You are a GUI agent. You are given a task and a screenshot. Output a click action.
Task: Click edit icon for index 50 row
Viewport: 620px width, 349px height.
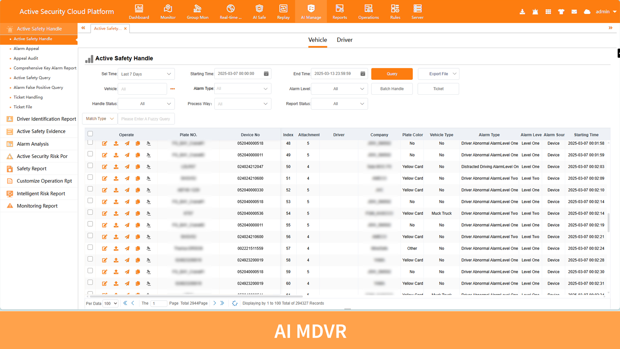pyautogui.click(x=105, y=167)
